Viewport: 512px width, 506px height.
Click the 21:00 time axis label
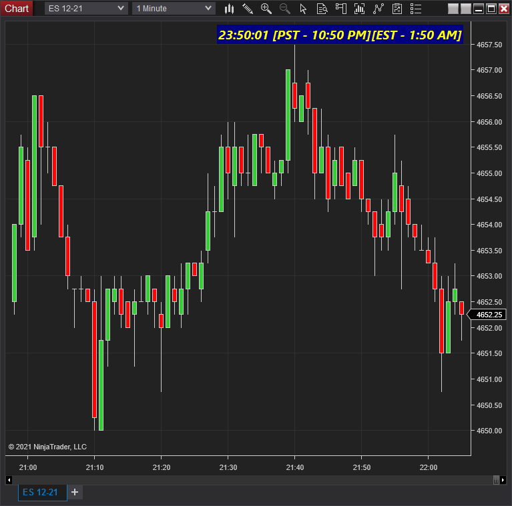28,467
